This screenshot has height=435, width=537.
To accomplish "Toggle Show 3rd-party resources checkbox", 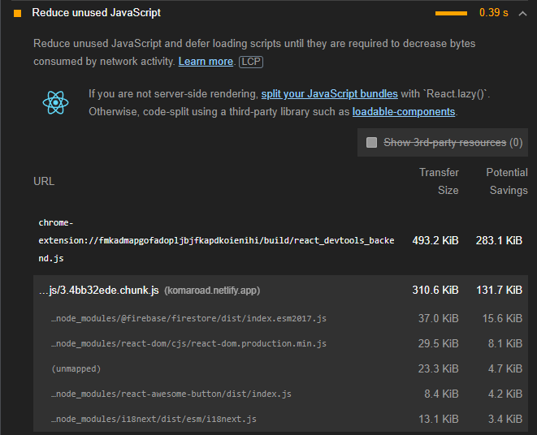I will coord(371,142).
